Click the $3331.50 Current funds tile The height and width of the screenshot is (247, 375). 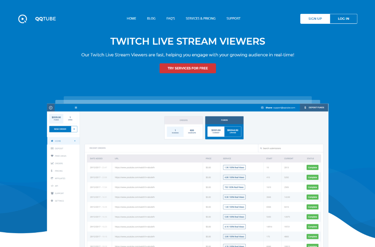216,131
